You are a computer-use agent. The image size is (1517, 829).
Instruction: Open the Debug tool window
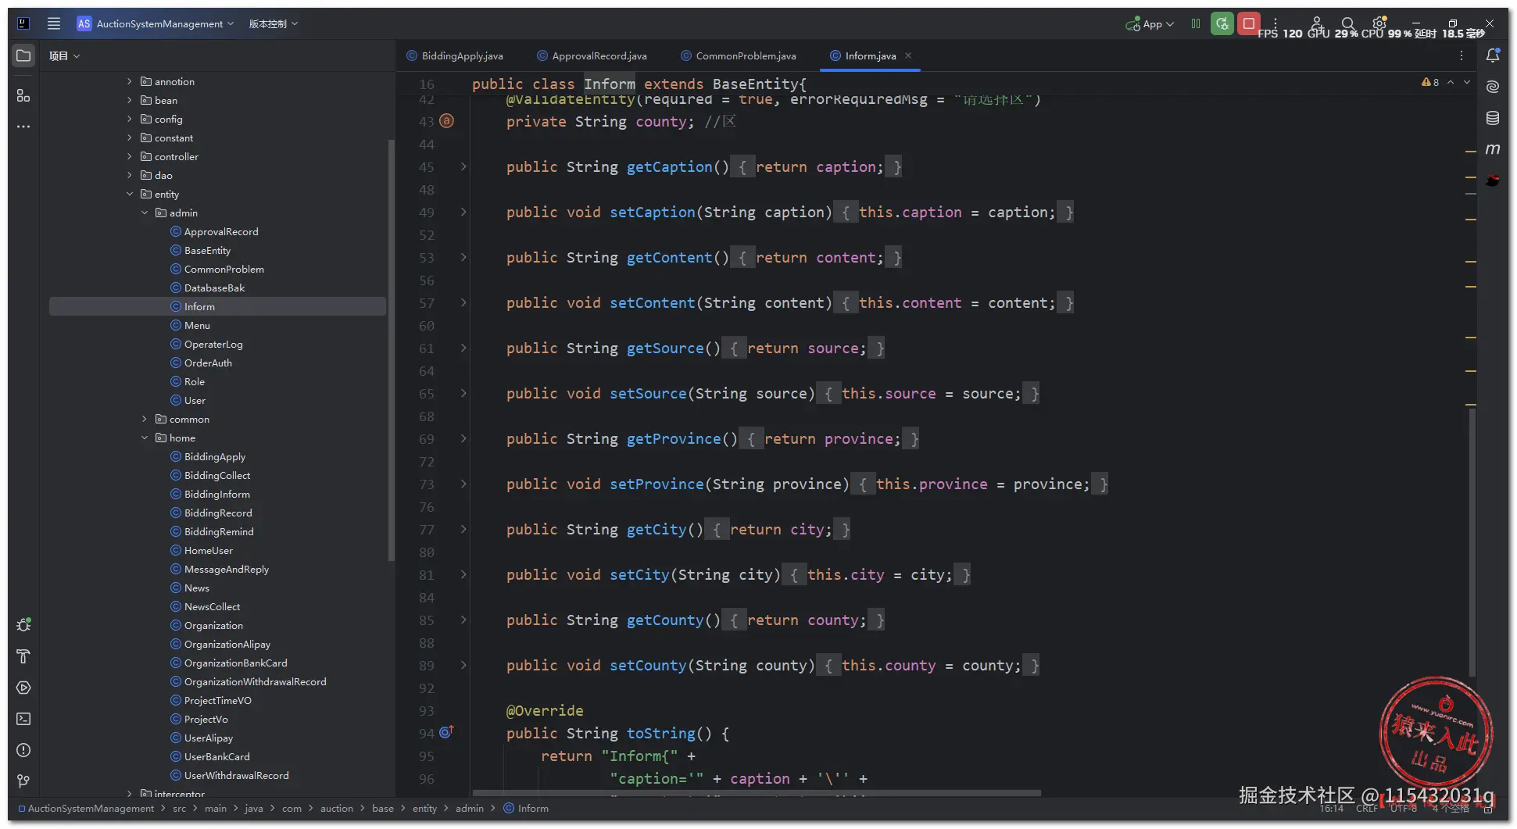click(23, 625)
